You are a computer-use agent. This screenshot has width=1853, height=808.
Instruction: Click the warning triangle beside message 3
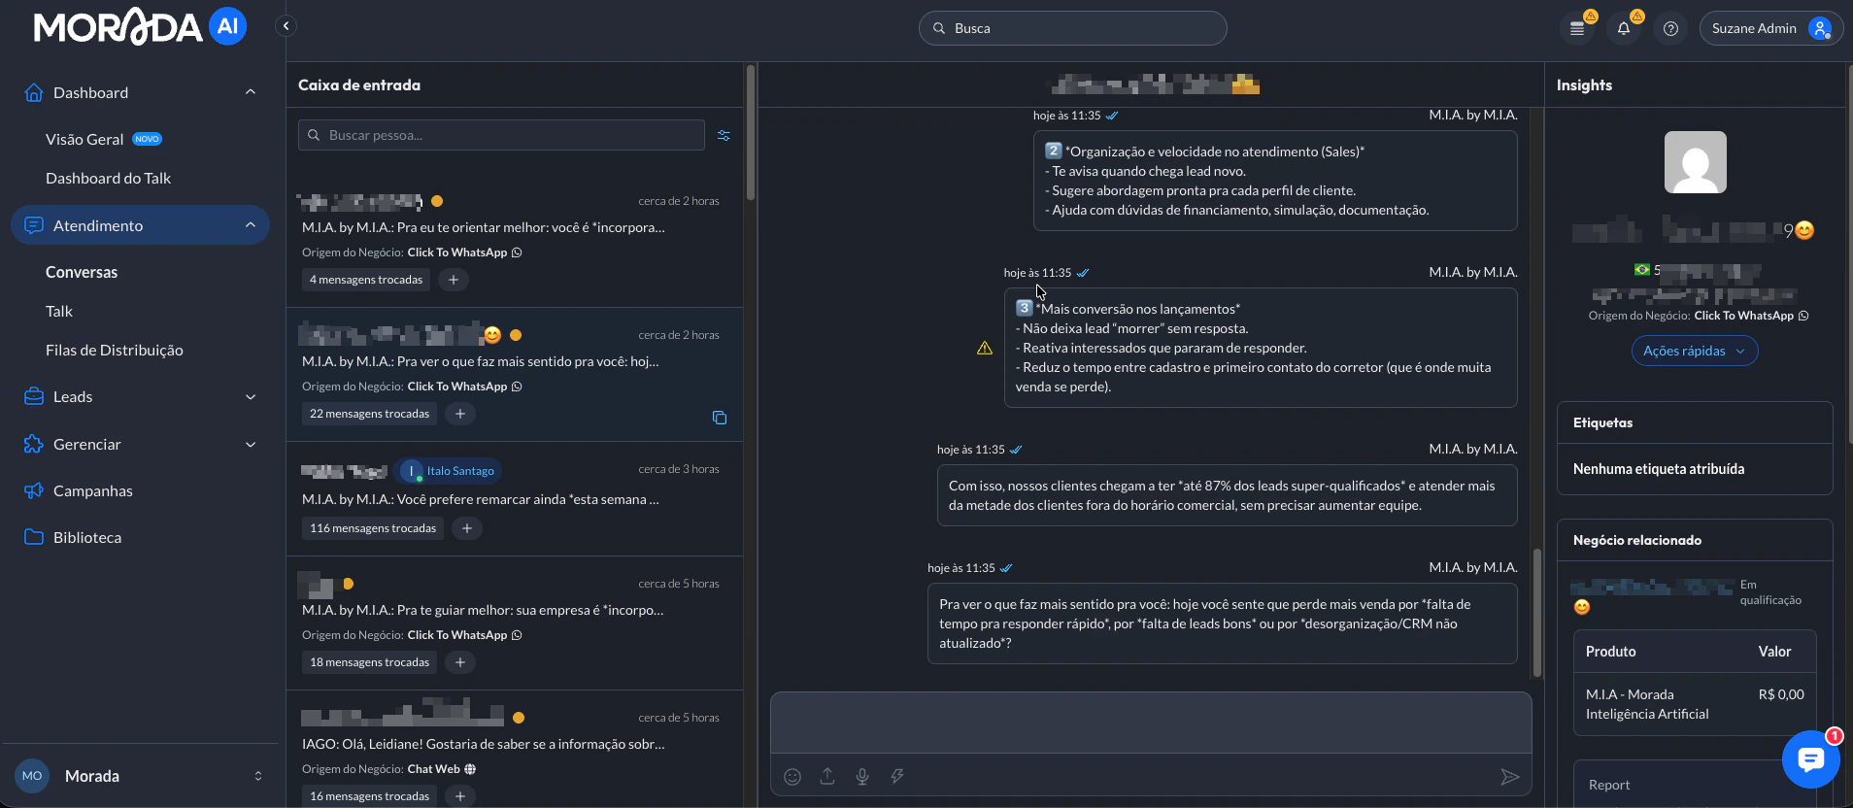click(x=985, y=348)
